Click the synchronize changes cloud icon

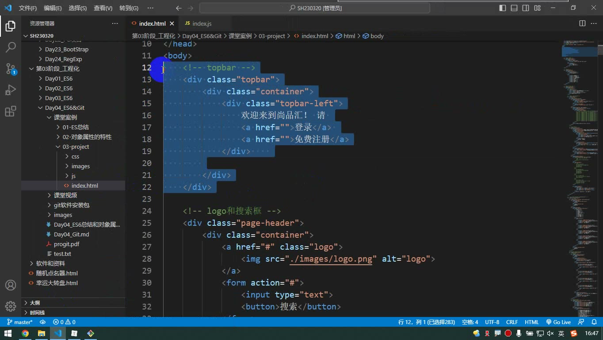point(43,322)
